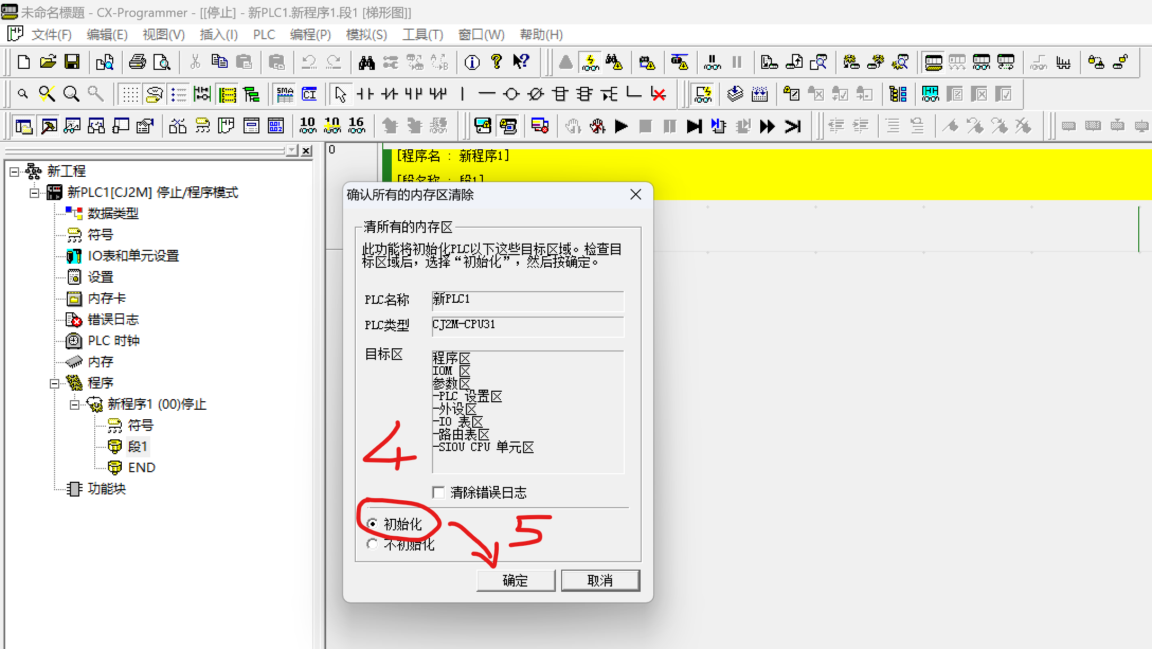This screenshot has height=649, width=1152.
Task: Click the Save floppy disk icon
Action: click(72, 62)
